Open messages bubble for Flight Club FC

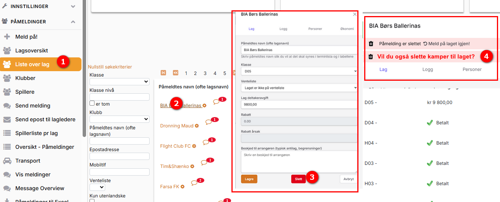(x=206, y=142)
